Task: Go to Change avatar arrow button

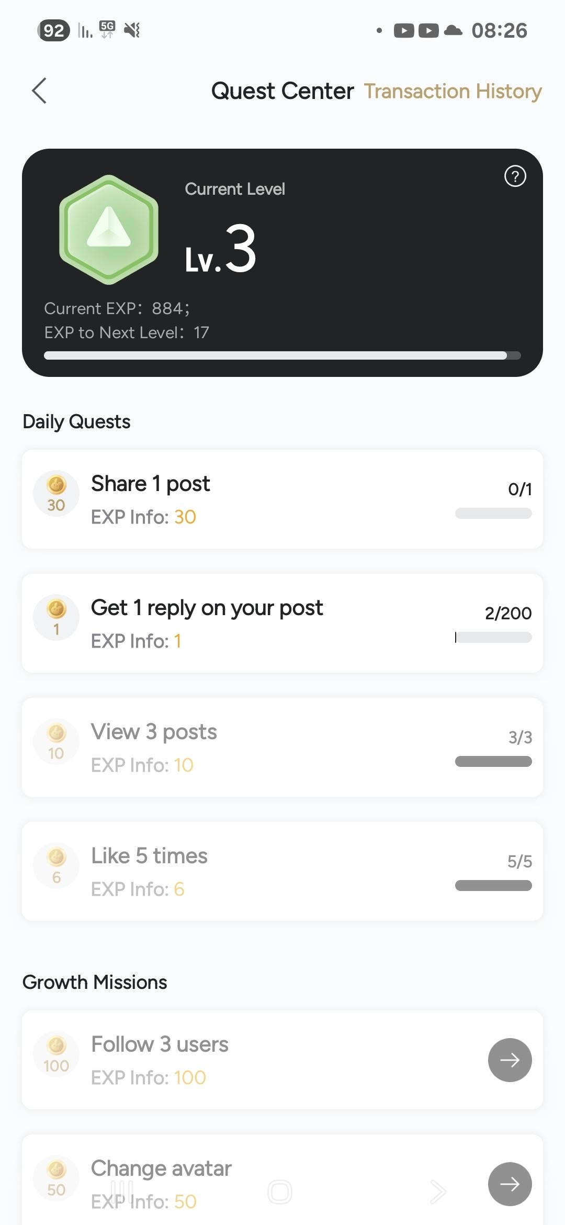Action: pyautogui.click(x=510, y=1184)
